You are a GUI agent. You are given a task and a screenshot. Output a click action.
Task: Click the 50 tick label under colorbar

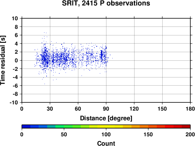click(x=64, y=134)
